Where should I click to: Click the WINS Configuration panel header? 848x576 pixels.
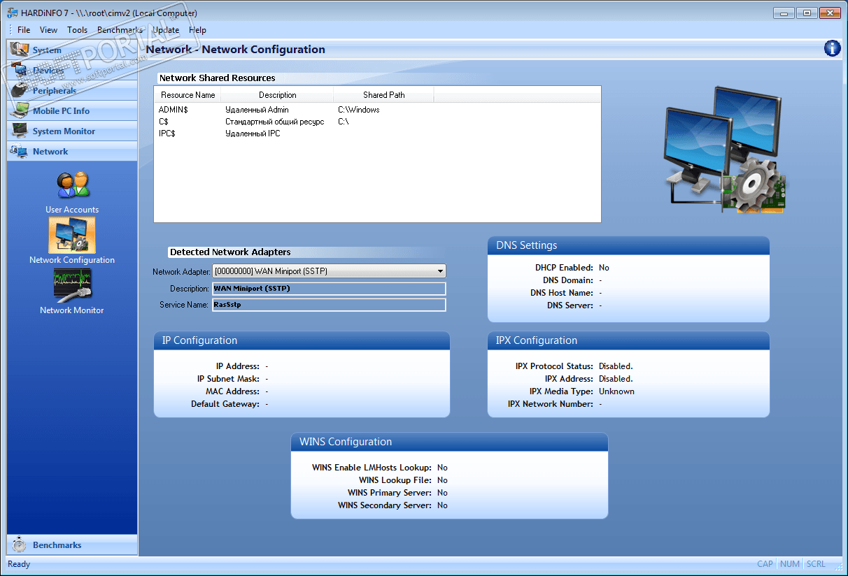click(x=449, y=442)
